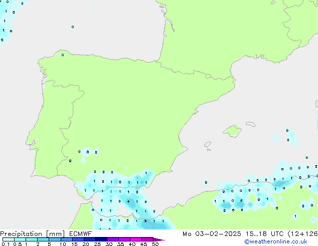Pick the 25–30 mm dark navy legend swatch
The image size is (318, 246).
(x=101, y=239)
